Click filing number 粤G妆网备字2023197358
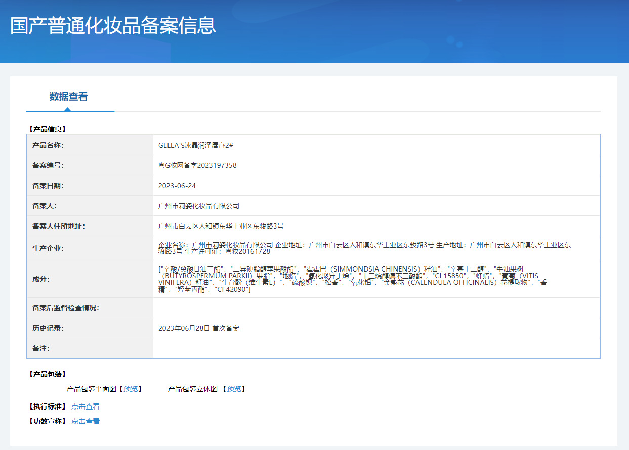The height and width of the screenshot is (450, 629). click(x=197, y=165)
